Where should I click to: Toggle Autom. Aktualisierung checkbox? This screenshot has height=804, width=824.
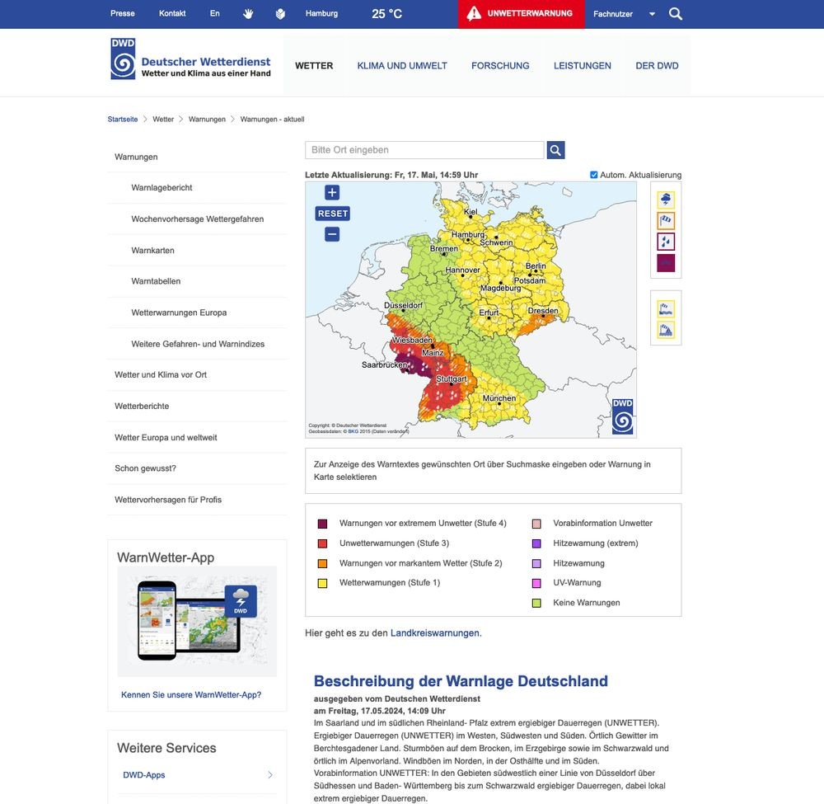click(x=594, y=175)
